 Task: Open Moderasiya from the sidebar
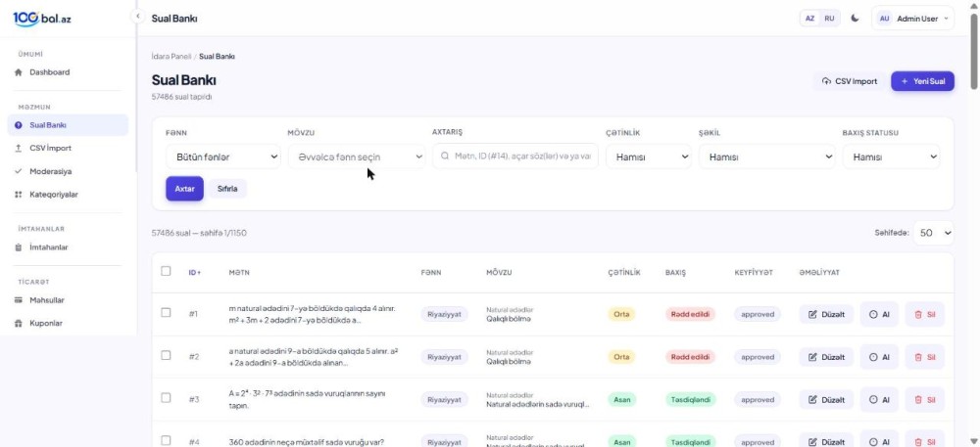pyautogui.click(x=69, y=171)
